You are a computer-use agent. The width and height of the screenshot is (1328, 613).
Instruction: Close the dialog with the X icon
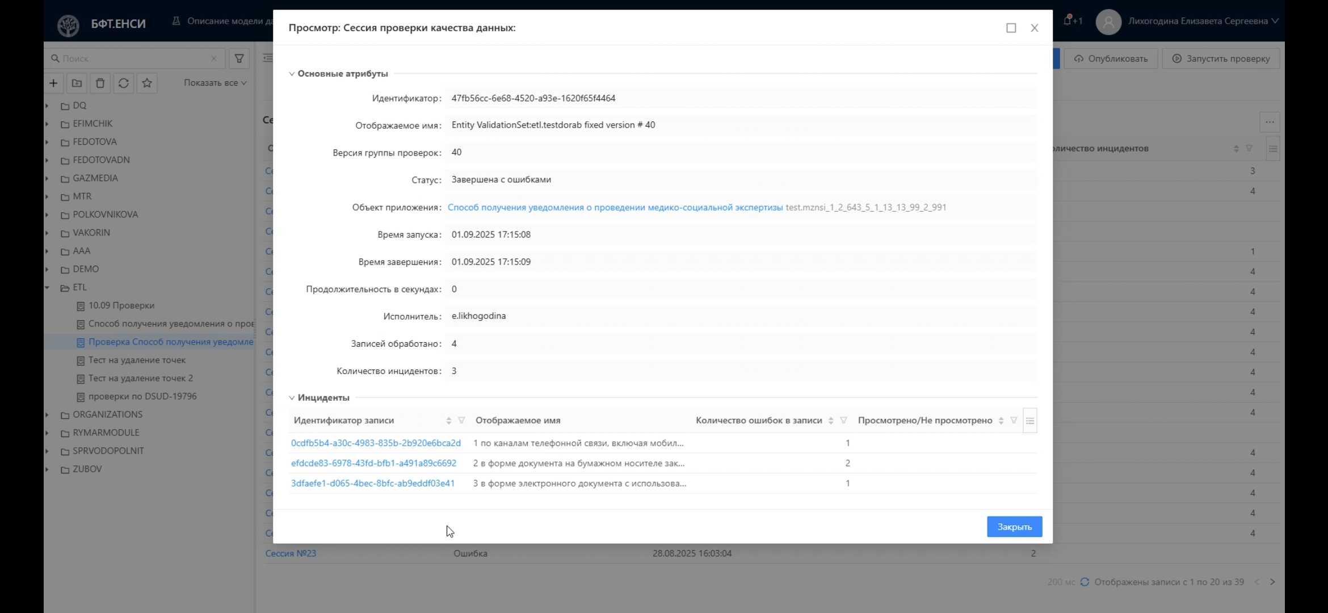[1034, 28]
